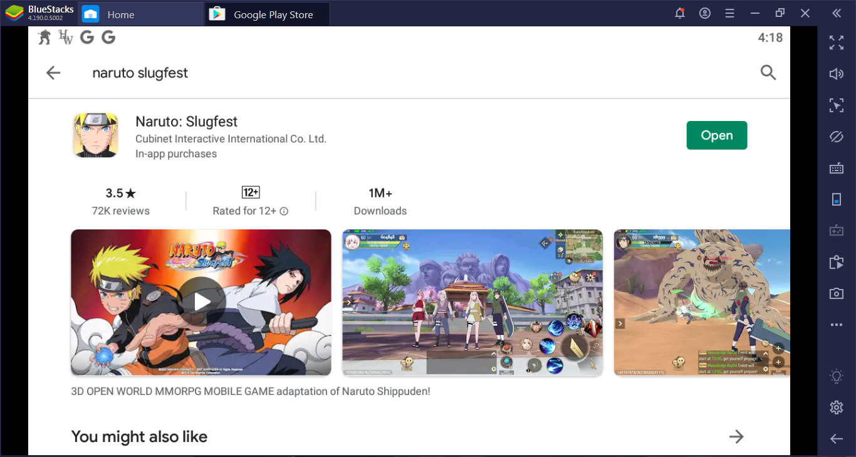Click the 1M+ Downloads stat
The image size is (856, 457).
coord(380,201)
